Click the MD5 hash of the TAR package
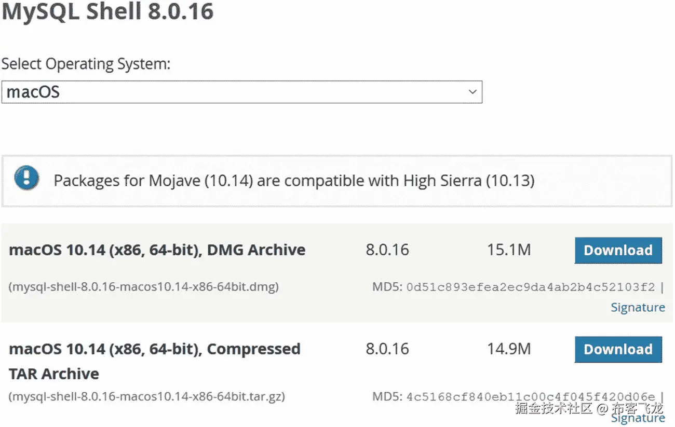The height and width of the screenshot is (427, 675). 531,397
